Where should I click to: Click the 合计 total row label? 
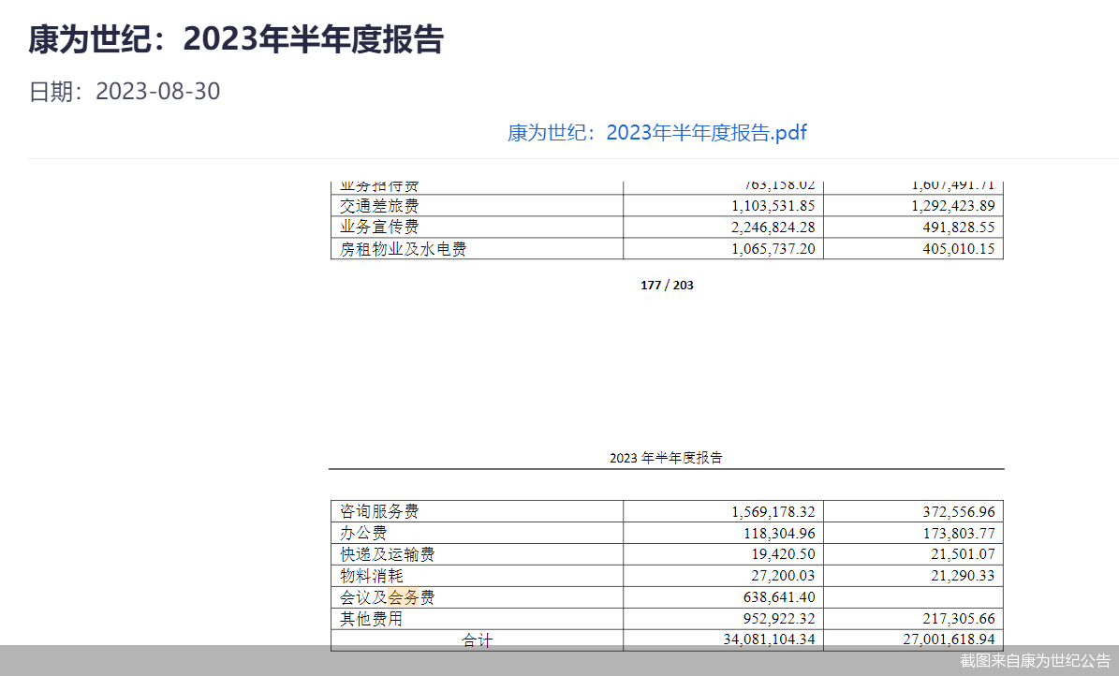477,639
